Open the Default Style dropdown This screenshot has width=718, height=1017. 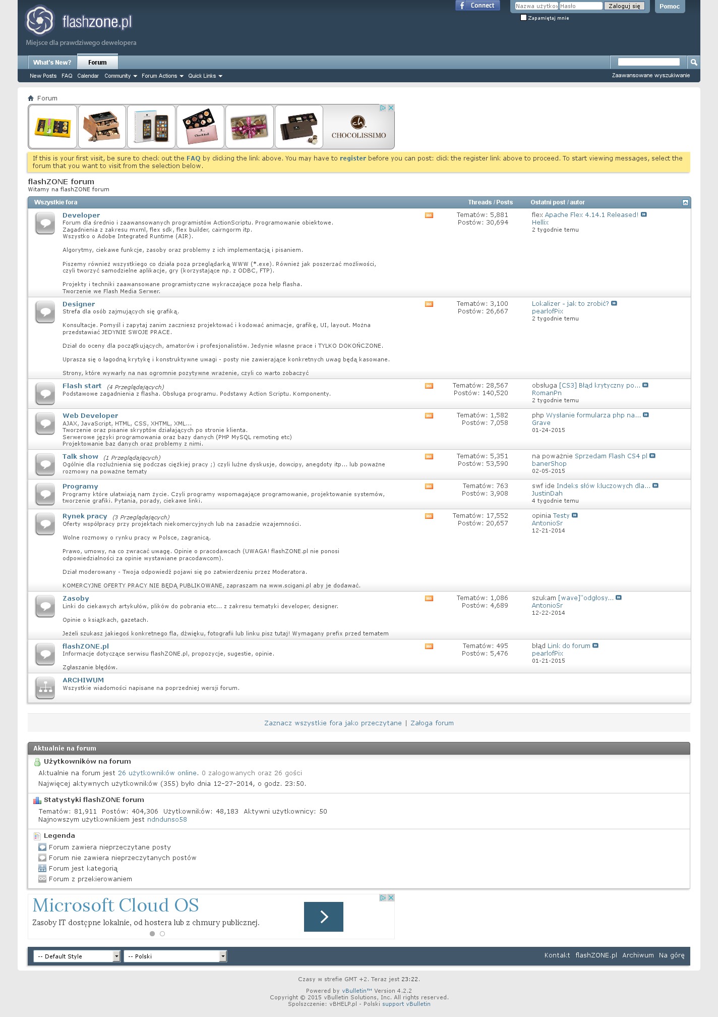click(x=77, y=956)
